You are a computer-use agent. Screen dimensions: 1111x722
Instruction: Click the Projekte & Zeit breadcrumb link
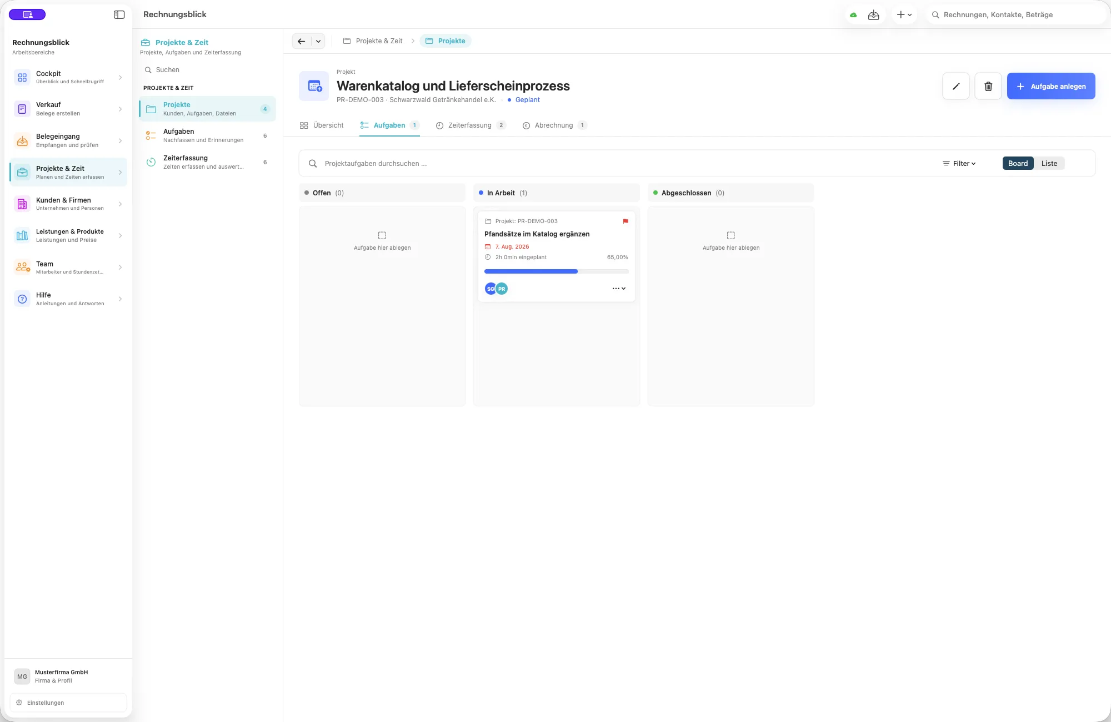point(373,41)
